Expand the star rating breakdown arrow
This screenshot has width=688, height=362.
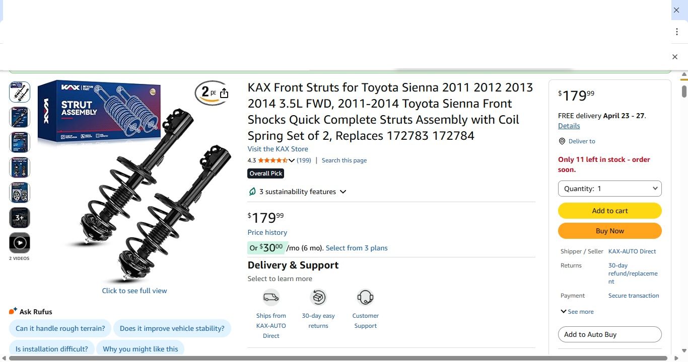(x=292, y=160)
